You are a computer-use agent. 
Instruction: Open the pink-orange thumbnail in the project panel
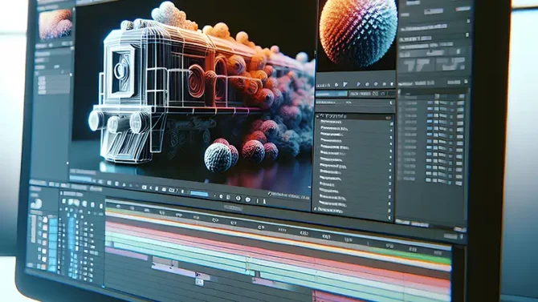coord(55,24)
